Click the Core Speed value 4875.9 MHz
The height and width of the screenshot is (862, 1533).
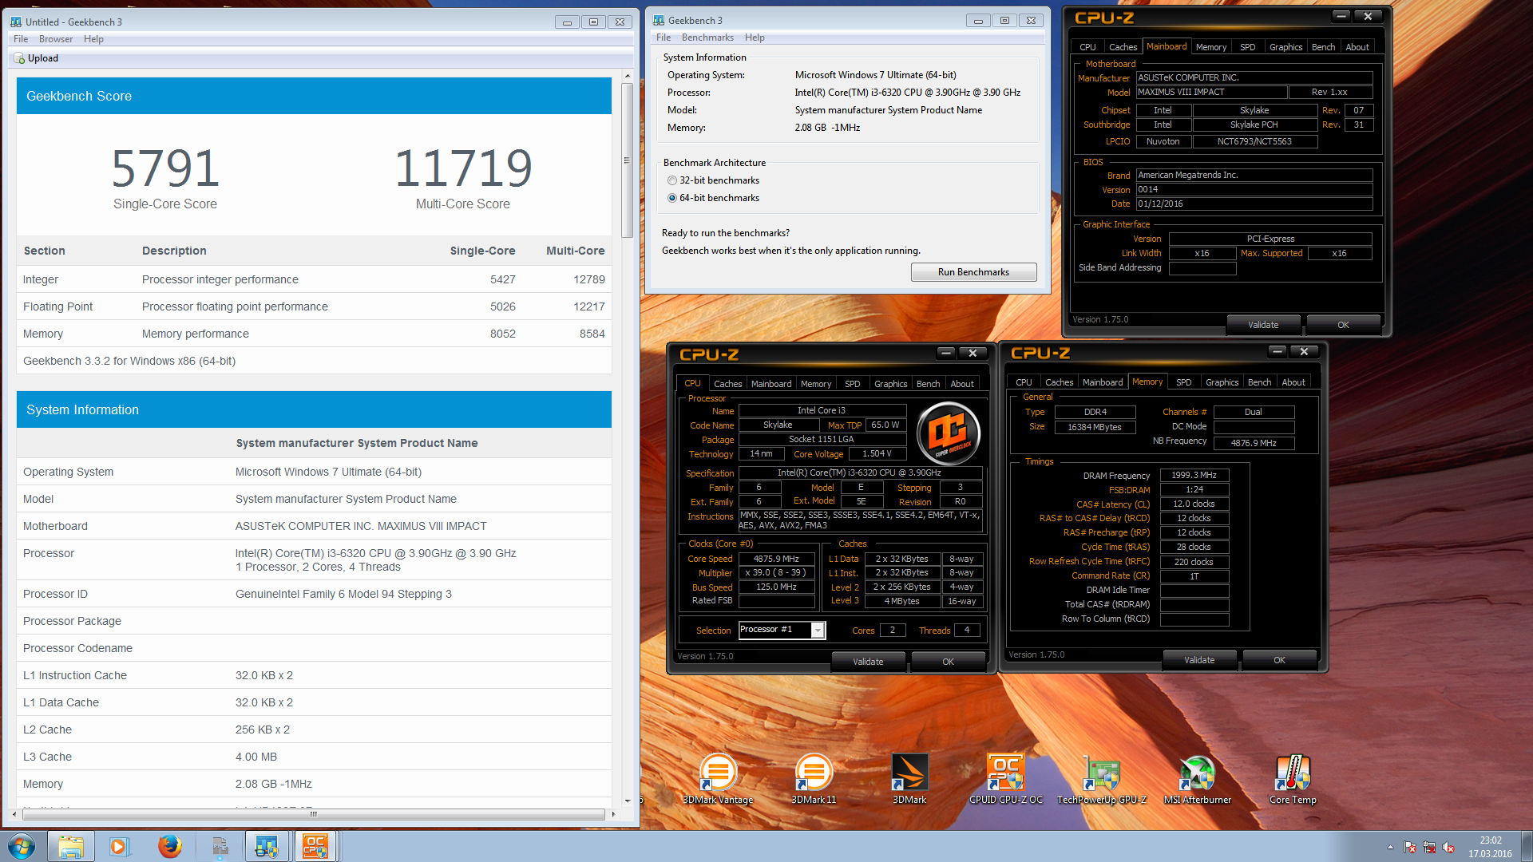776,559
